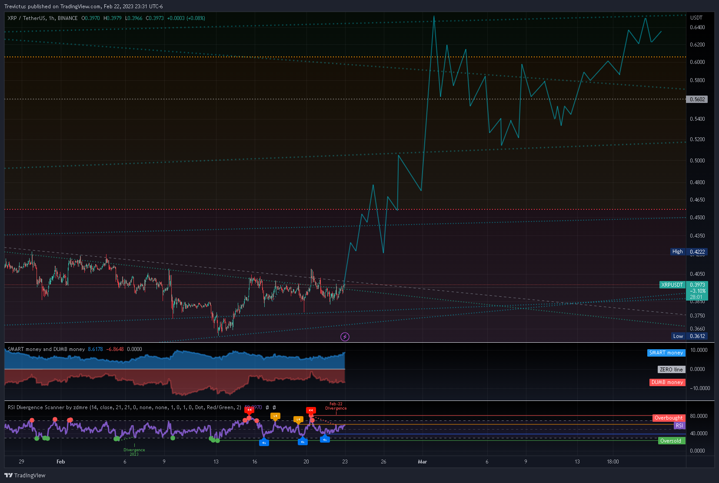Click the 0.6400 price axis label
This screenshot has height=483, width=719.
(697, 27)
